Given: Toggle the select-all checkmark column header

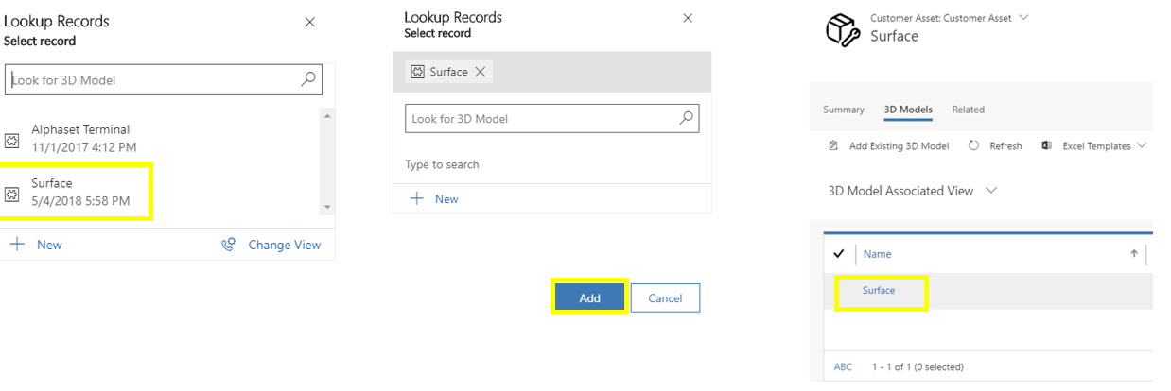Looking at the screenshot, I should (x=838, y=253).
